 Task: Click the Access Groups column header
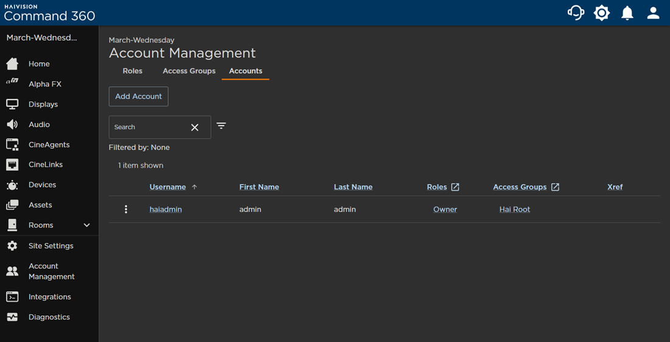pyautogui.click(x=520, y=187)
